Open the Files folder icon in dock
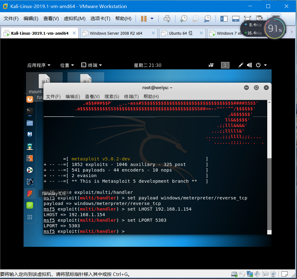The width and height of the screenshot is (297, 279). (30, 123)
